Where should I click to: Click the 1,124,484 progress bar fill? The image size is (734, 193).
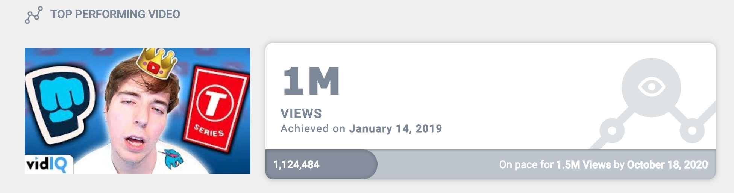(321, 164)
